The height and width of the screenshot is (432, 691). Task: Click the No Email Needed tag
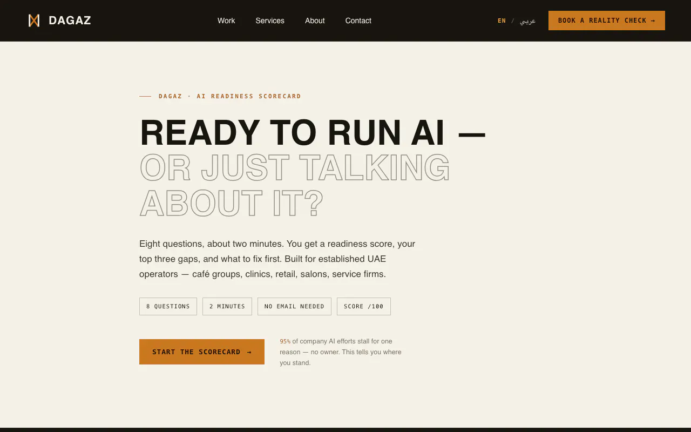pos(294,306)
